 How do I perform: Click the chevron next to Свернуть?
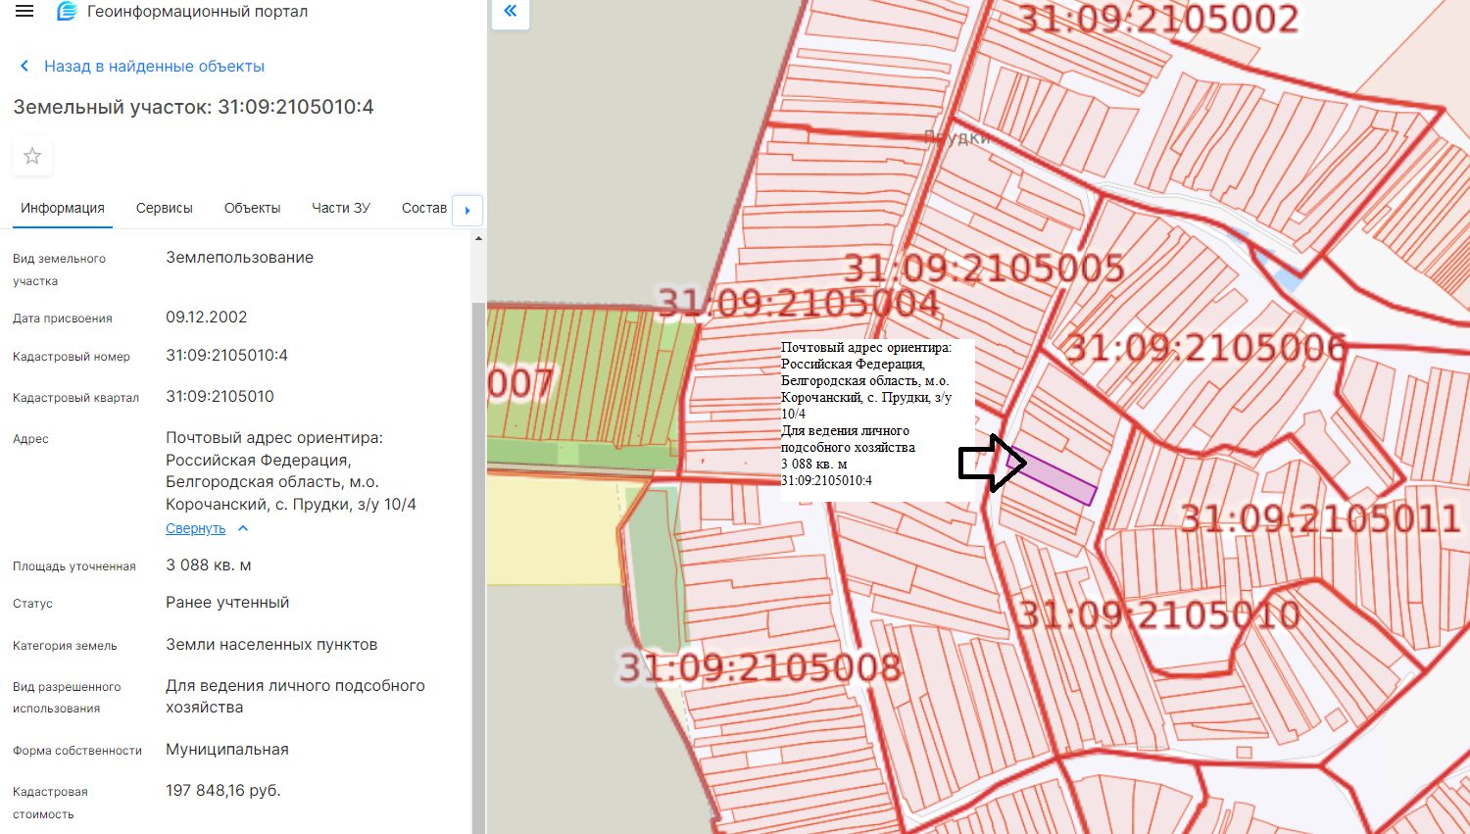pos(243,528)
